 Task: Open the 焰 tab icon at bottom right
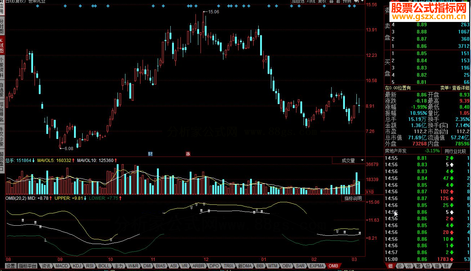[427, 266]
